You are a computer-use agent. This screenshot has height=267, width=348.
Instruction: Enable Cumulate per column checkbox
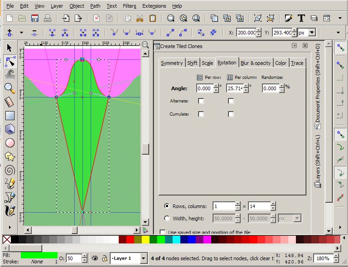tap(231, 114)
